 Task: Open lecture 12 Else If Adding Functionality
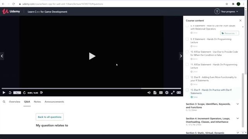[214, 79]
